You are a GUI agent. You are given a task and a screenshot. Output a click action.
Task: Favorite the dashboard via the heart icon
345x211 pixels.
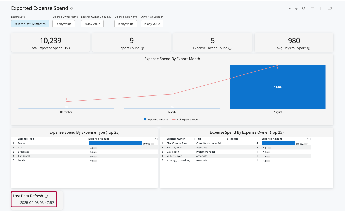(71, 8)
